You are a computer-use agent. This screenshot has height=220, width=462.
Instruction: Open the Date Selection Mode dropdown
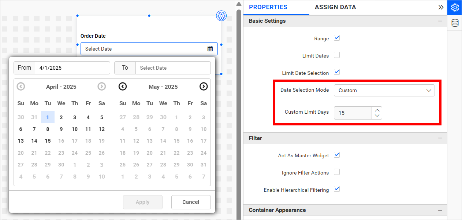[384, 90]
